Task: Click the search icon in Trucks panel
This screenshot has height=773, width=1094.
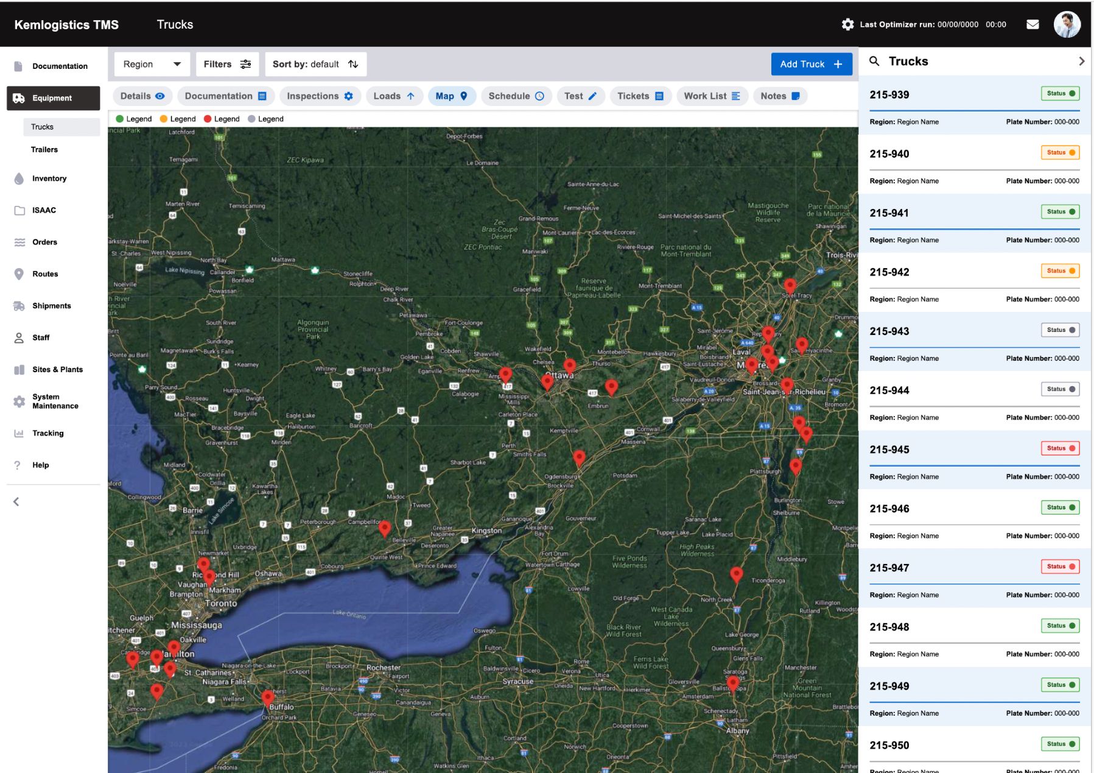Action: [874, 61]
